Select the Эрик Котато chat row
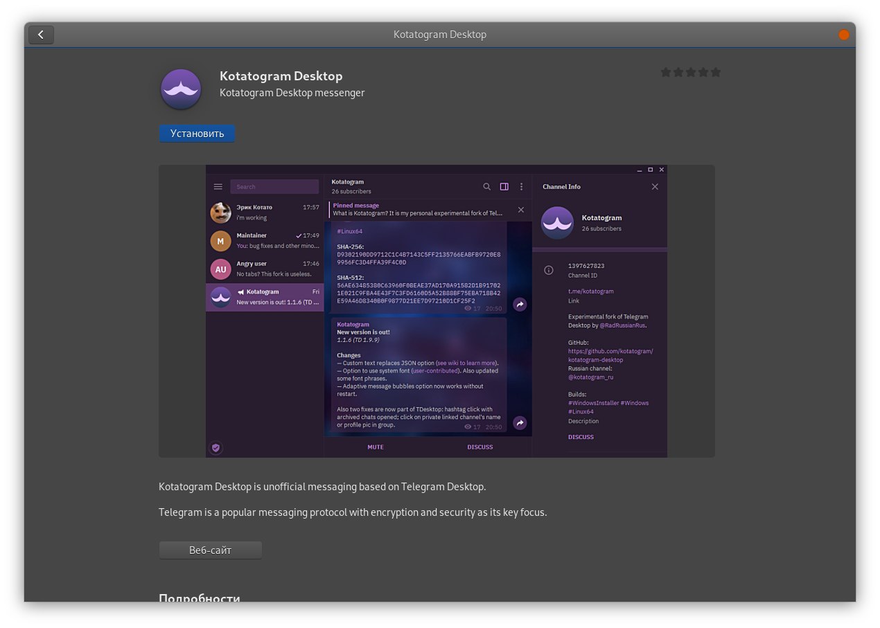 point(265,213)
